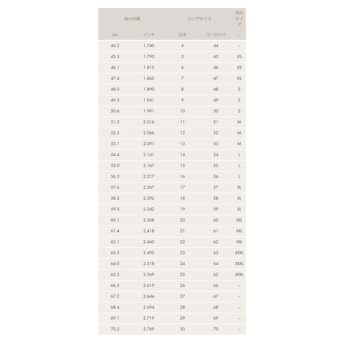This screenshot has width=343, height=343.
Task: Click XXXL in the 63.3 row
Action: coord(239,253)
